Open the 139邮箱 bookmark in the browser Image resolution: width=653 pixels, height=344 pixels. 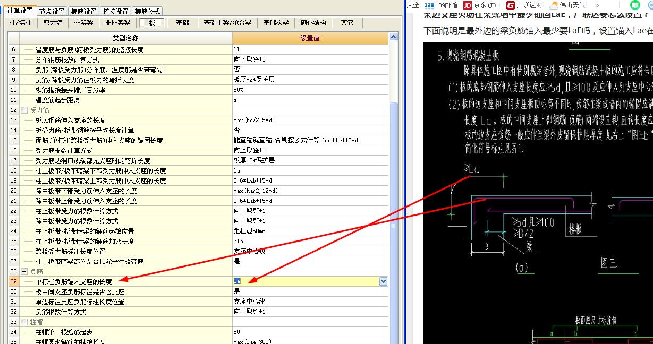click(x=440, y=5)
